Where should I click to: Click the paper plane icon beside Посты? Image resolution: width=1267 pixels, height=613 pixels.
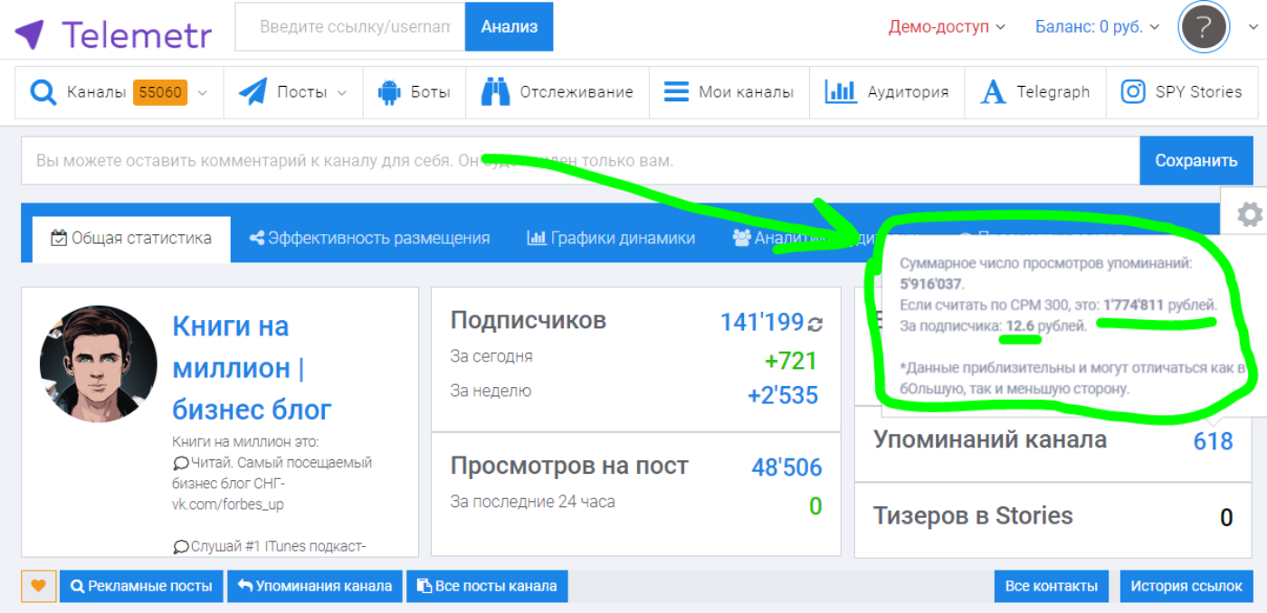[252, 92]
